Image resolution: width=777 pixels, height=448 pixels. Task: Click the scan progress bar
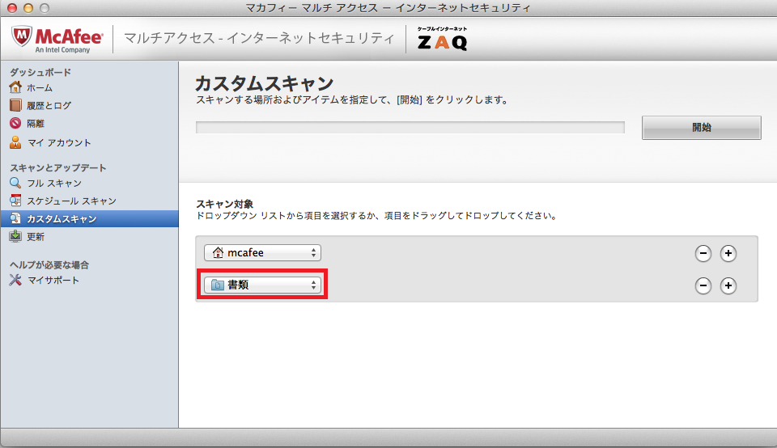point(410,127)
